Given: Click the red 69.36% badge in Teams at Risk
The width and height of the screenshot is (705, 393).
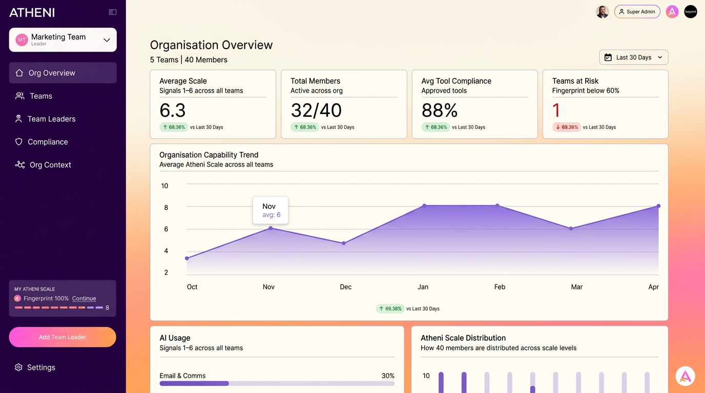Looking at the screenshot, I should click(567, 127).
